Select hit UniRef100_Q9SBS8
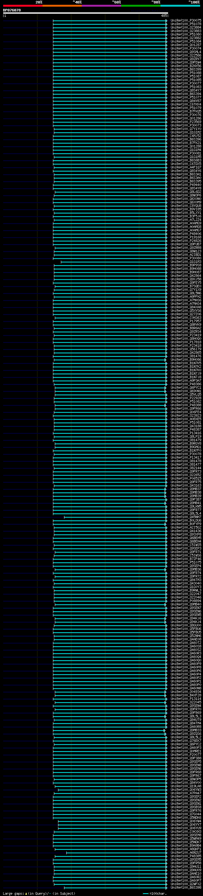Viewport: 203px width, 896px height. pos(186,807)
